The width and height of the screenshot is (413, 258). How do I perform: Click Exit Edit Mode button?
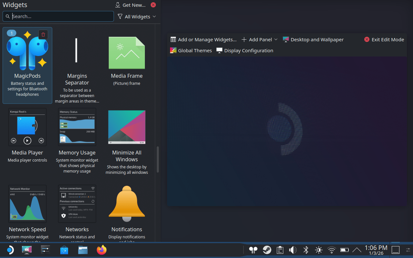click(x=384, y=39)
